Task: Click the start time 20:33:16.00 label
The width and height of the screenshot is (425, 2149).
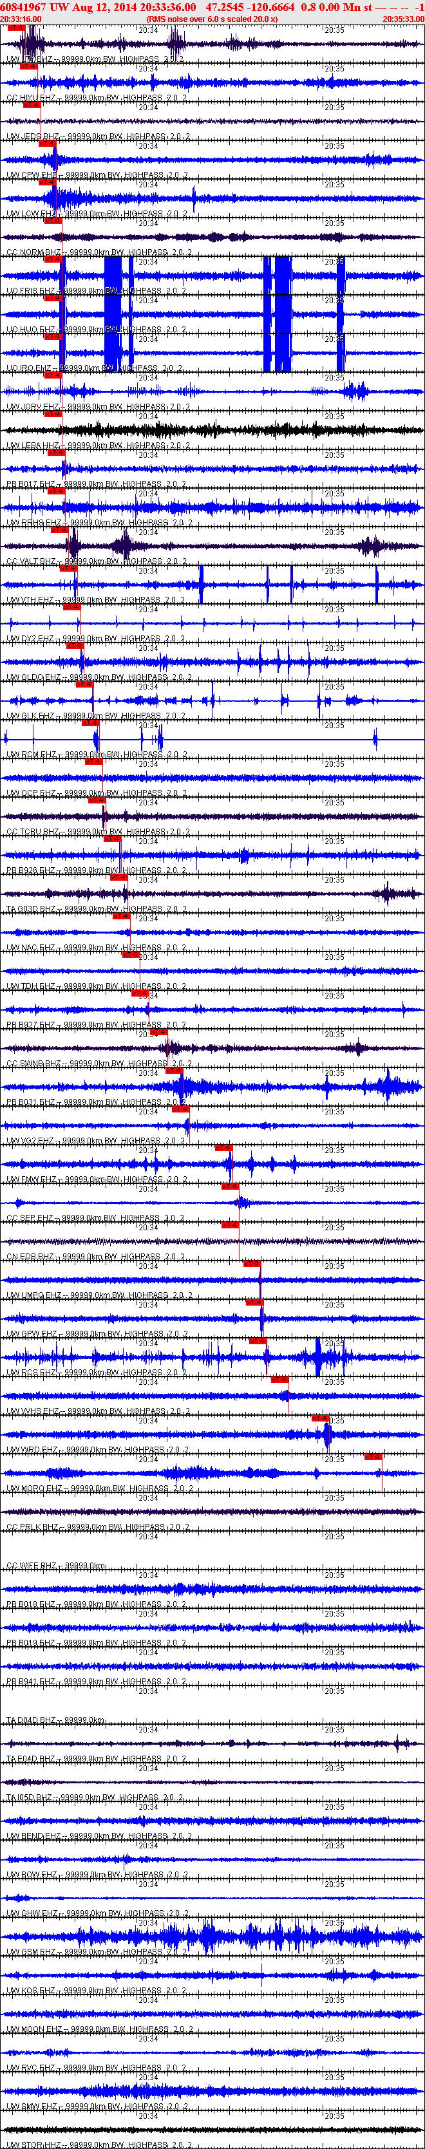Action: tap(21, 19)
